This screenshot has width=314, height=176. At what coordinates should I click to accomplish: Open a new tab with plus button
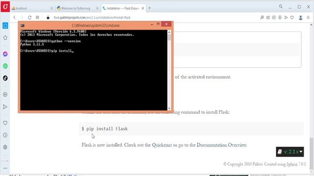pos(149,8)
